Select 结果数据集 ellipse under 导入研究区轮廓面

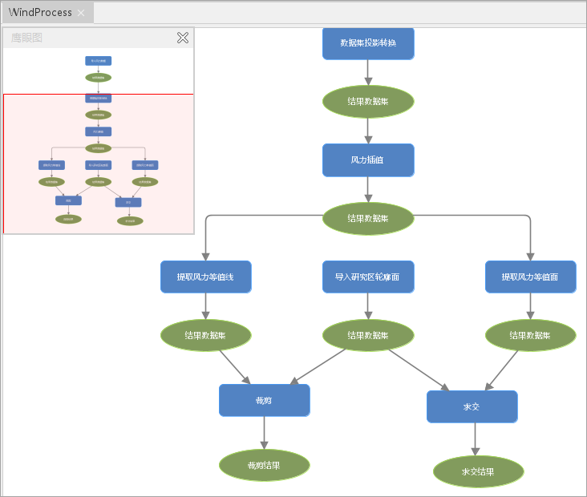point(368,335)
